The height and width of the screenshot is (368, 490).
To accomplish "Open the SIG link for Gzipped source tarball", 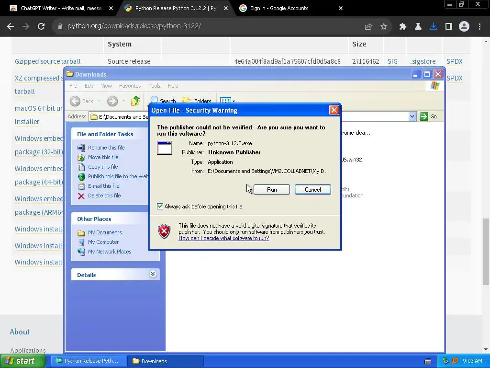I will point(392,61).
